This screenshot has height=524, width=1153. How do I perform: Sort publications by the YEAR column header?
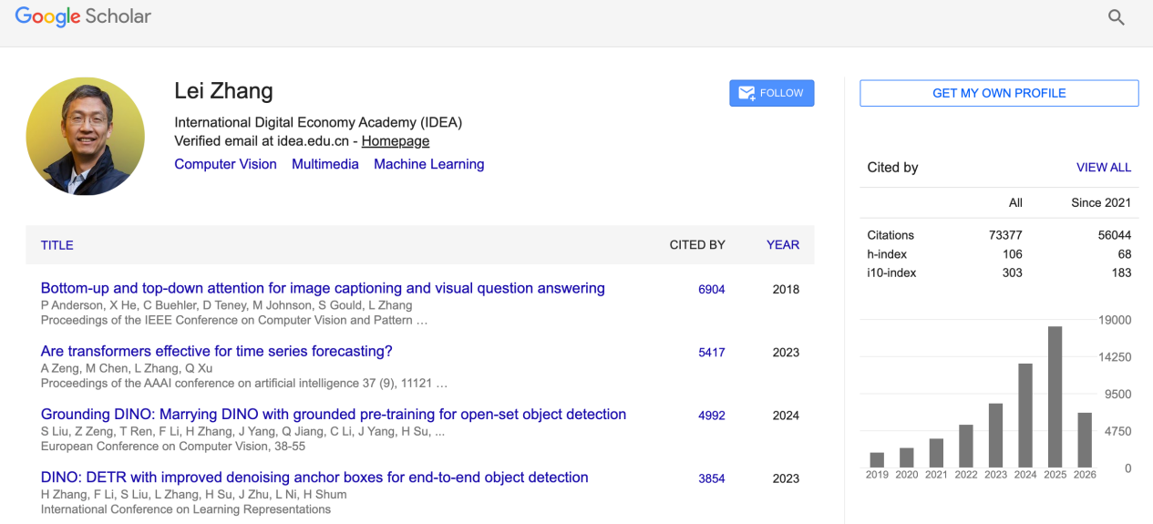[783, 244]
